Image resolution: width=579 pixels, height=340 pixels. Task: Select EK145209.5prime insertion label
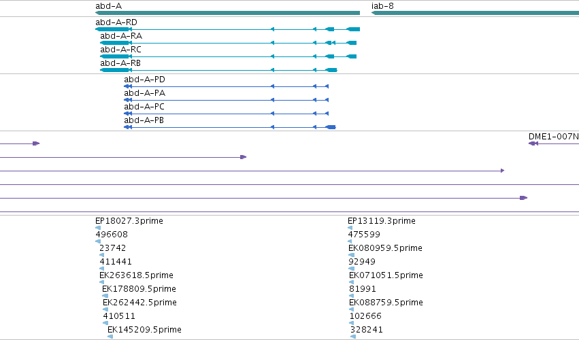[x=144, y=330]
